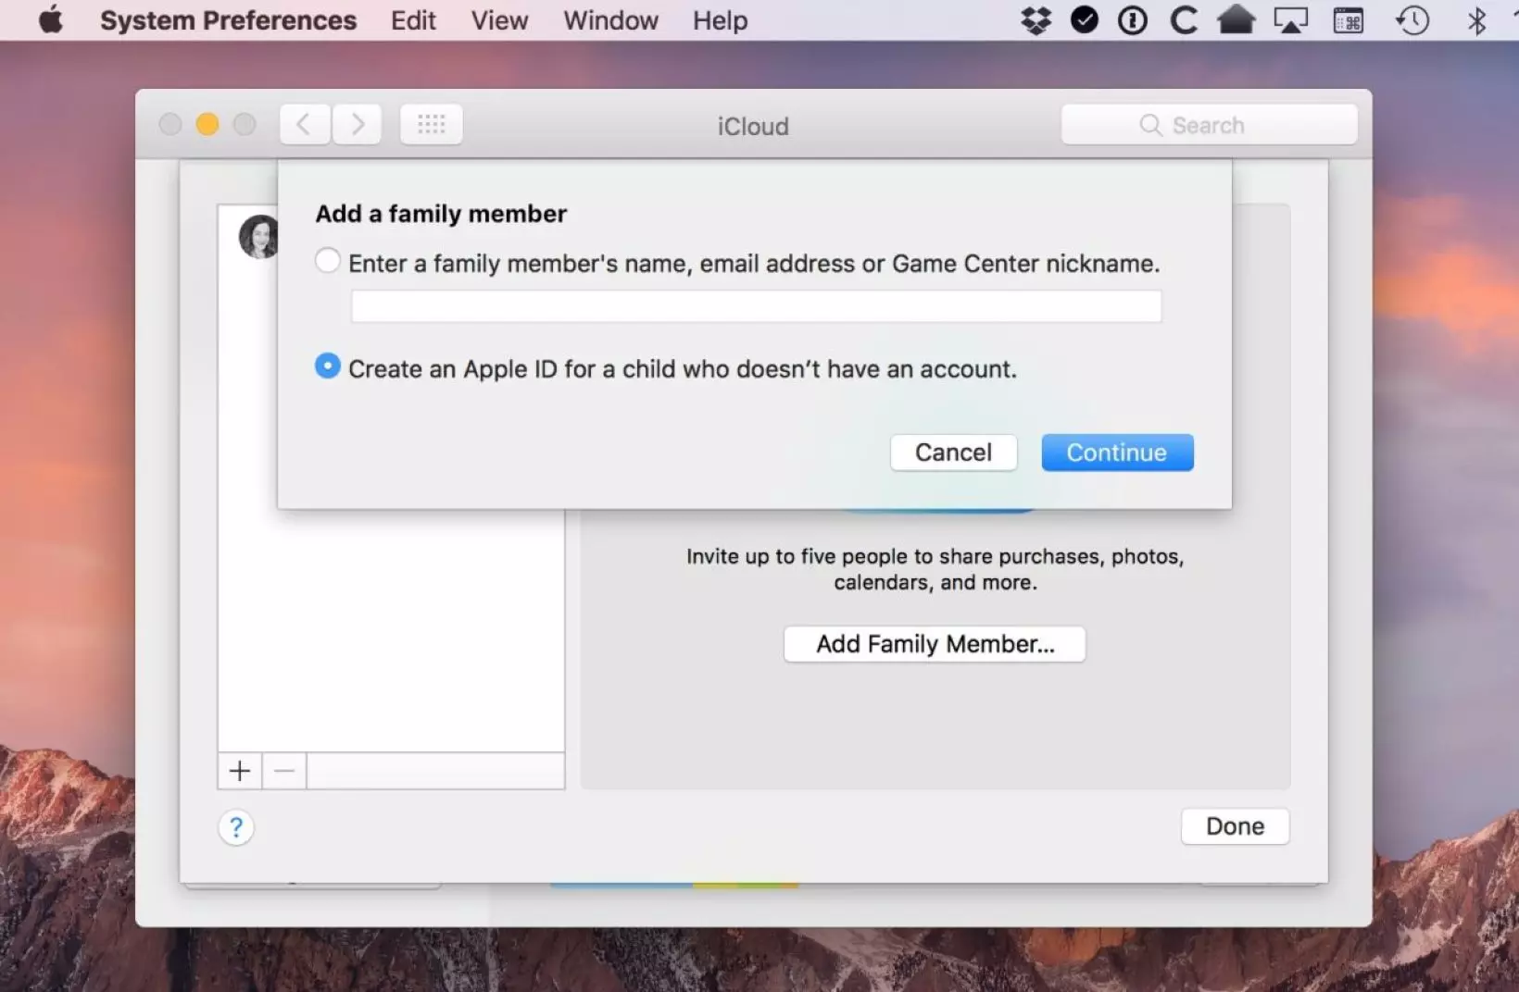Click the house-shaped menu bar icon
The width and height of the screenshot is (1519, 992).
pyautogui.click(x=1236, y=19)
